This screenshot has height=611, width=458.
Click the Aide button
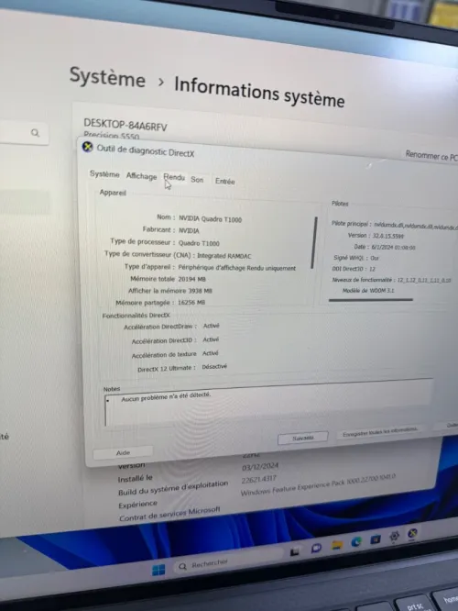click(x=123, y=452)
